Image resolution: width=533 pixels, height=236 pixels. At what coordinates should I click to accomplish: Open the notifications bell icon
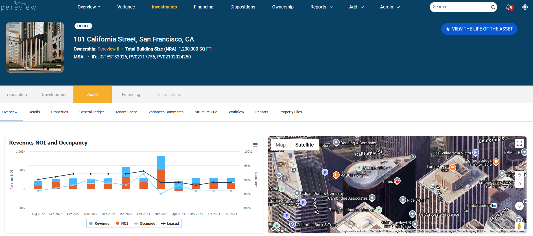pos(508,7)
